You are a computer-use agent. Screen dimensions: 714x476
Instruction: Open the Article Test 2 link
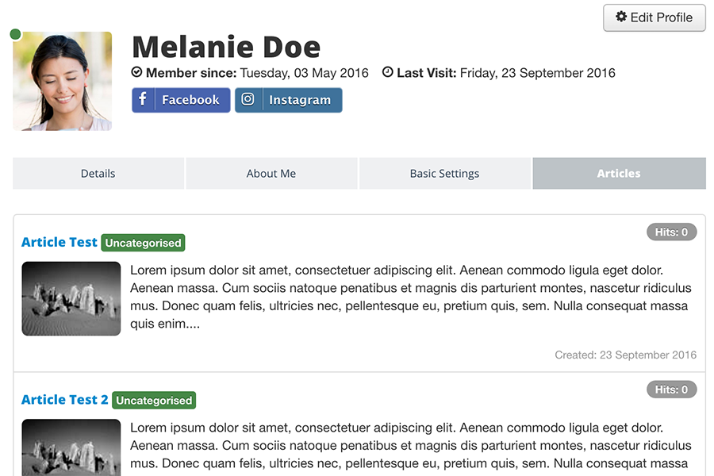(x=65, y=400)
